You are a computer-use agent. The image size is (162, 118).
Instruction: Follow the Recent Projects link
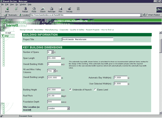[92, 29]
